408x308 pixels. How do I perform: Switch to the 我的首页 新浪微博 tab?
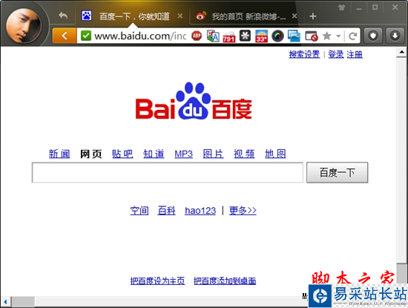(x=249, y=16)
